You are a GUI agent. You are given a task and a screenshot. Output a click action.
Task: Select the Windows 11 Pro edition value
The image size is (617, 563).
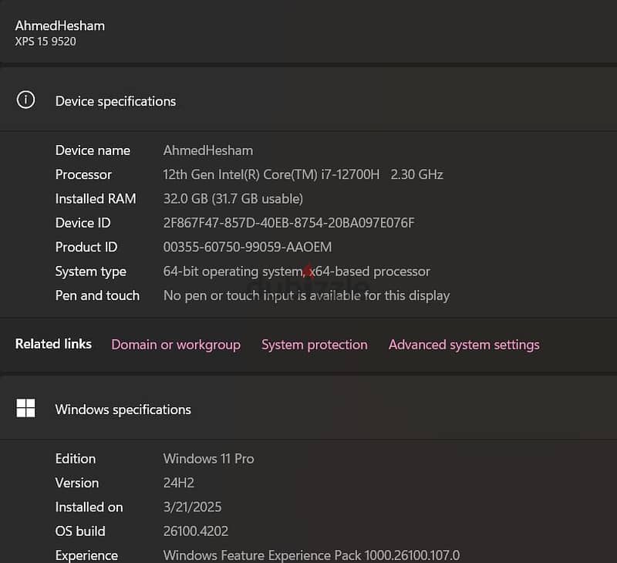(x=208, y=459)
